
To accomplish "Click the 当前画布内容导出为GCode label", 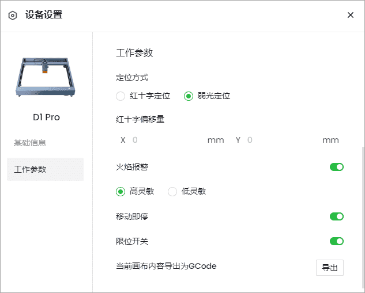I will click(166, 266).
